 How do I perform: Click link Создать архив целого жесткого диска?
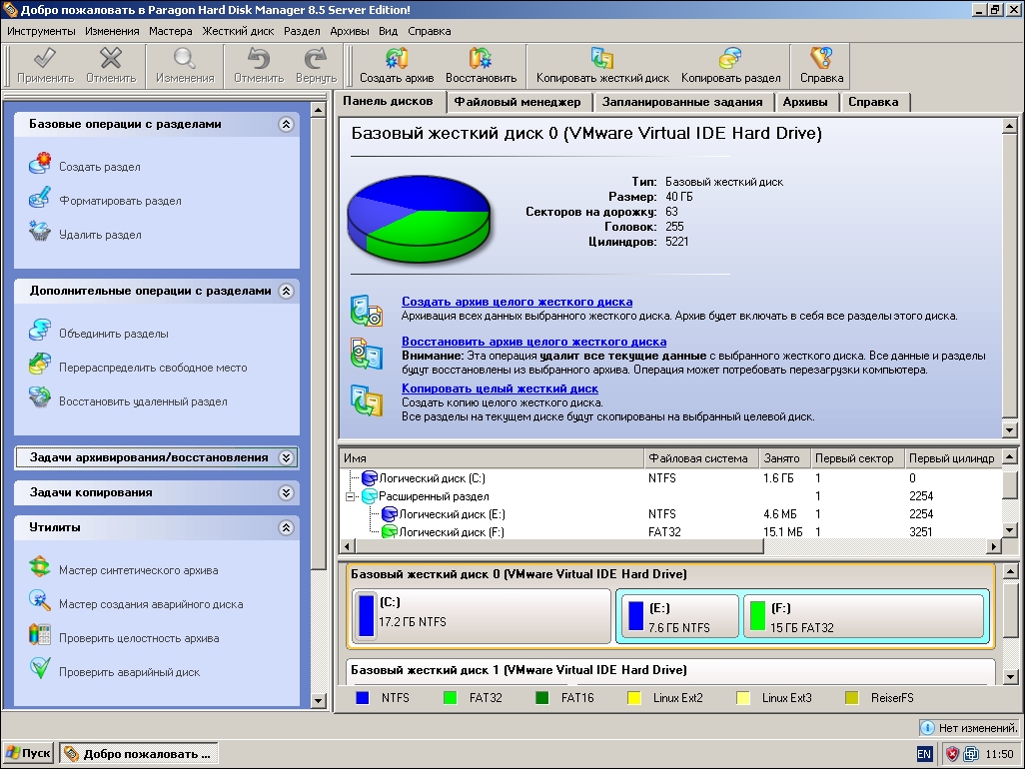pos(517,302)
